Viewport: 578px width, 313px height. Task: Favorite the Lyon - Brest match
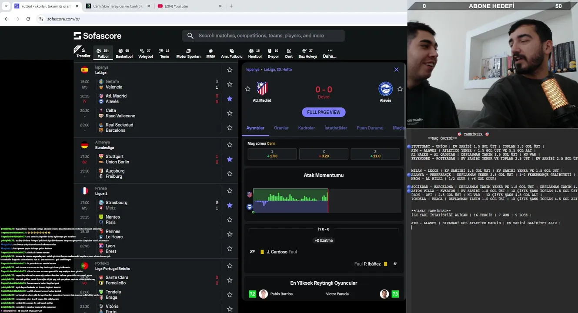click(230, 249)
